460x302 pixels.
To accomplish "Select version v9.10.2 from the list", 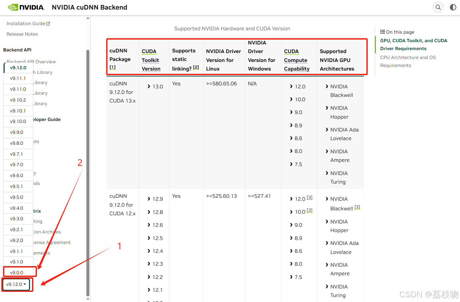I will point(18,100).
